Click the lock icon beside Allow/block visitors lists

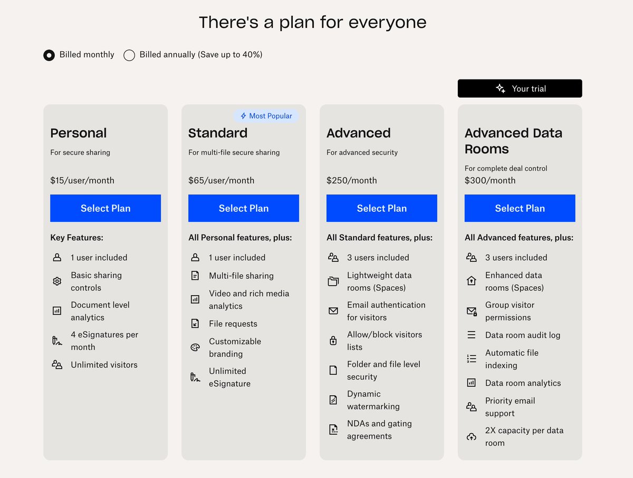pos(333,340)
